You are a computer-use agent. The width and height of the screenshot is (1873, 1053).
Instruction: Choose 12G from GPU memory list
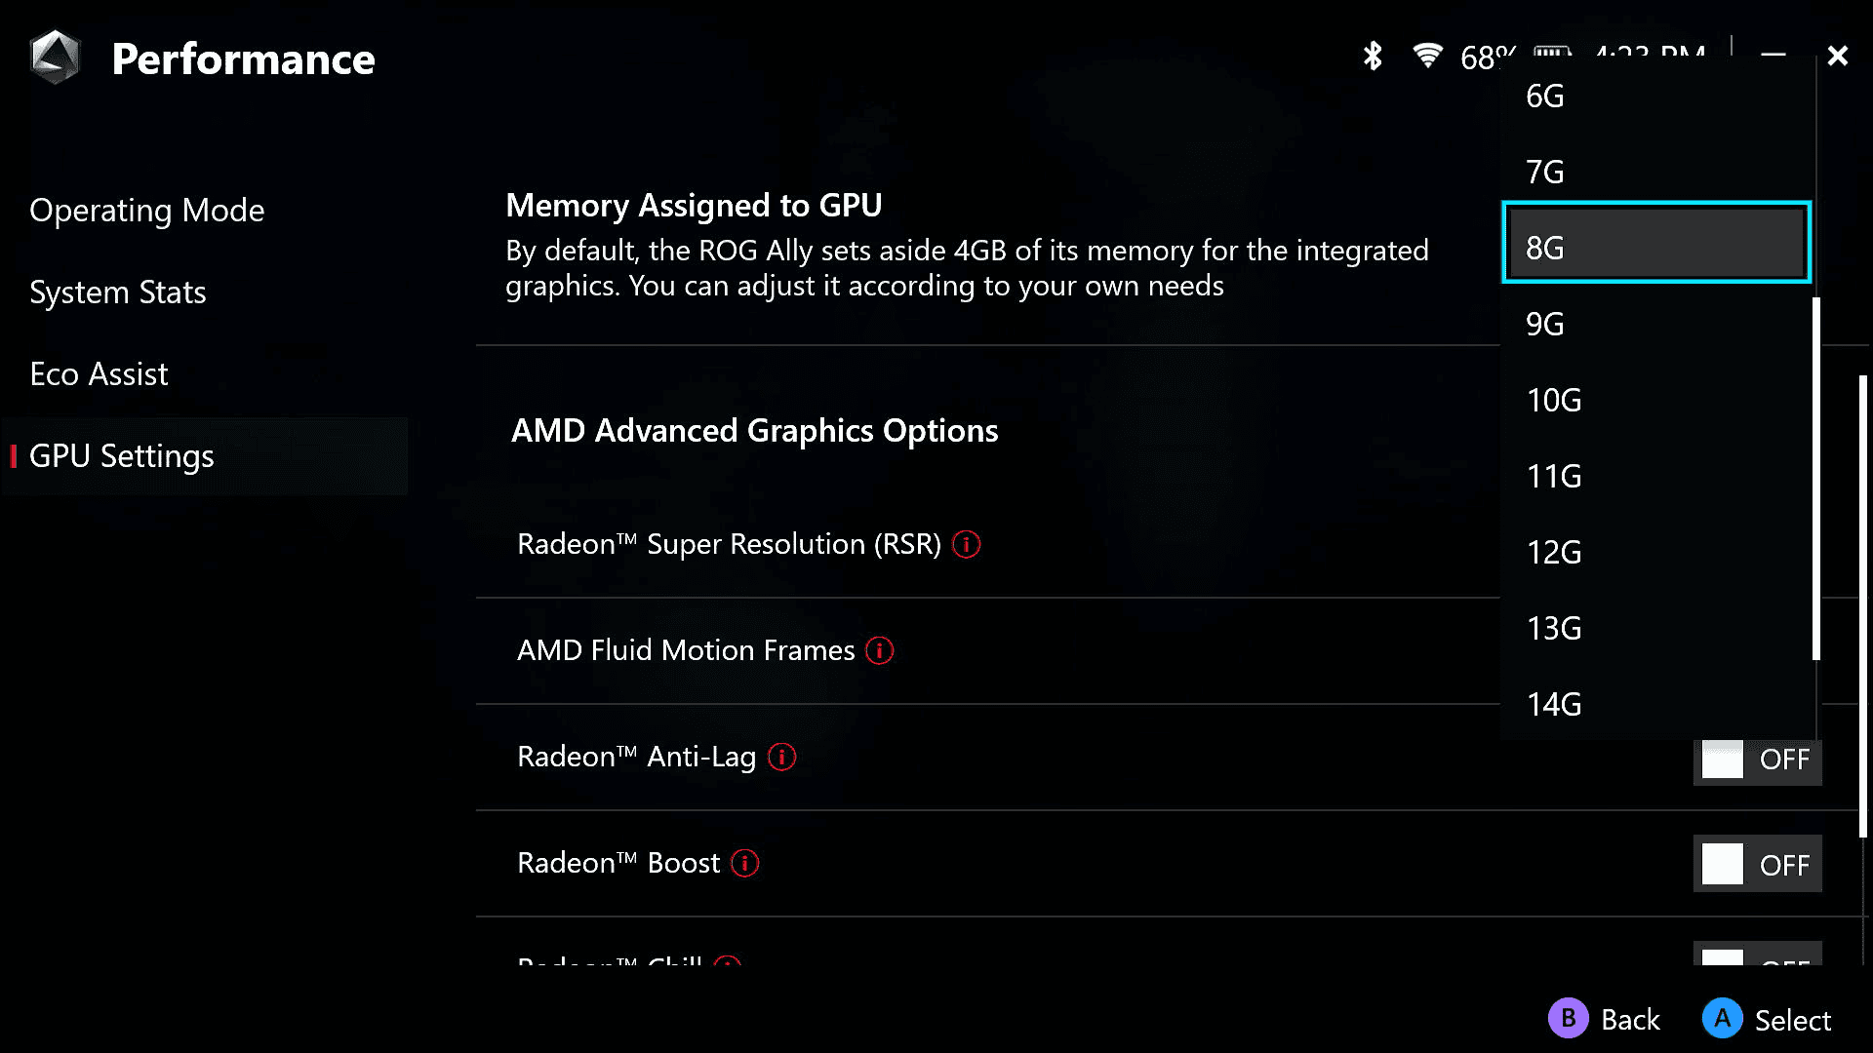tap(1655, 552)
